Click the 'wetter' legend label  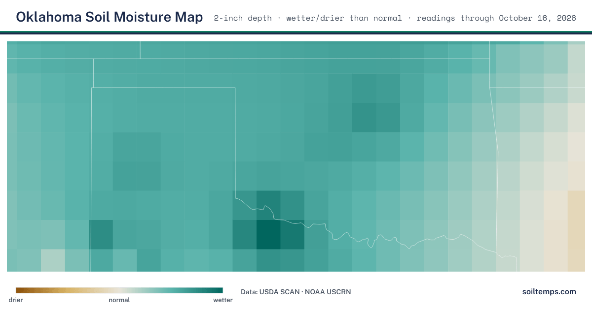coord(223,300)
